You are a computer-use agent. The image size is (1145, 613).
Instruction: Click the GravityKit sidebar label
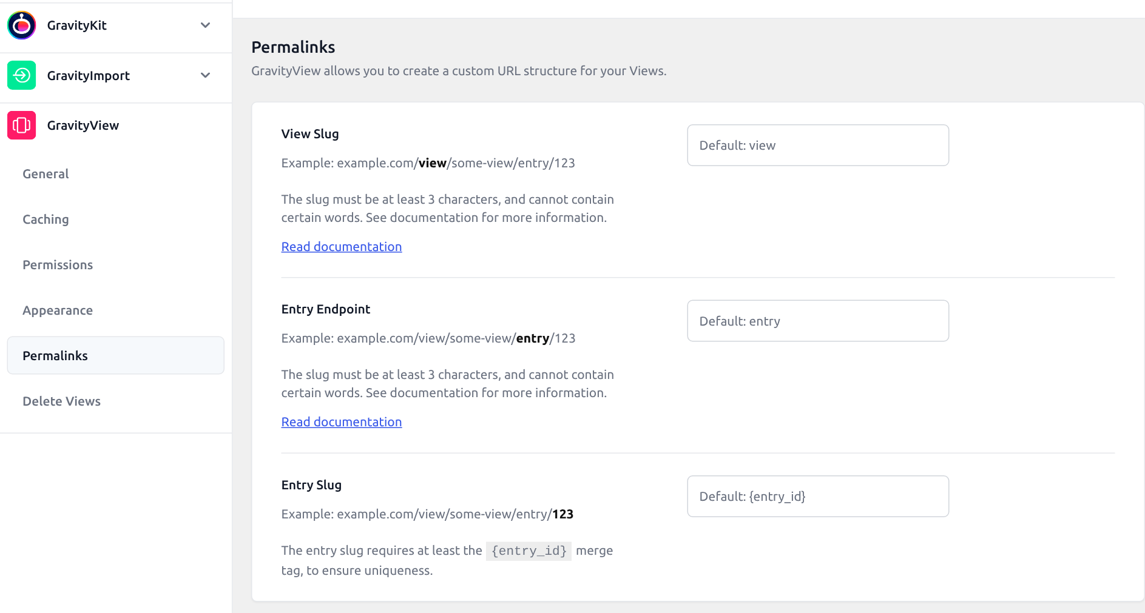(x=77, y=25)
